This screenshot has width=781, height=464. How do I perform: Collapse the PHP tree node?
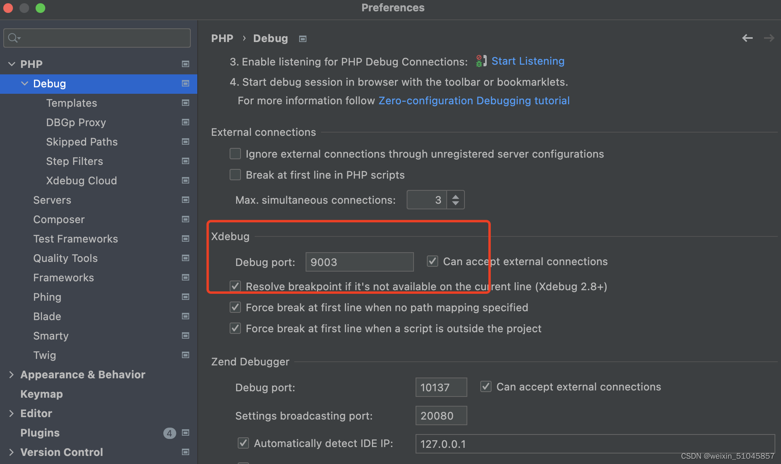[11, 63]
